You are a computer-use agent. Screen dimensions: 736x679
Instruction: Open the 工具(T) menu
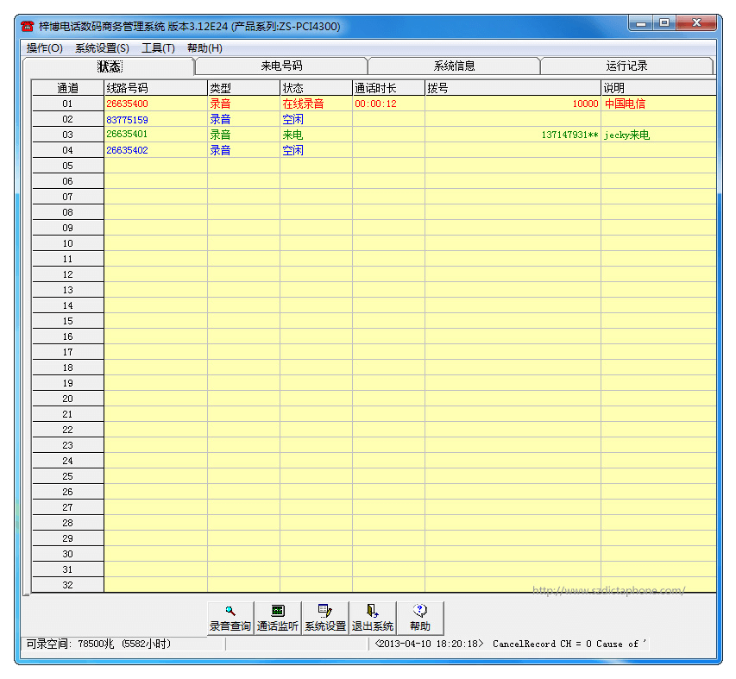pos(158,48)
